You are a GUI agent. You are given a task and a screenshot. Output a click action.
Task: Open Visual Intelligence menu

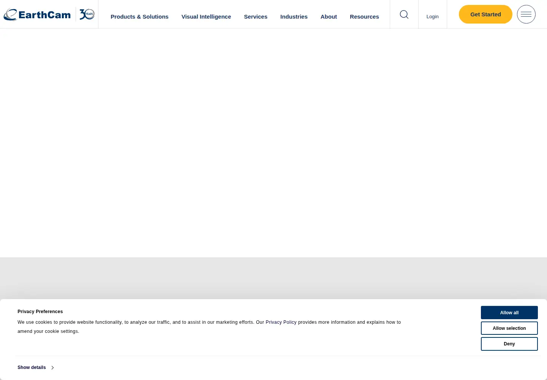(x=206, y=17)
